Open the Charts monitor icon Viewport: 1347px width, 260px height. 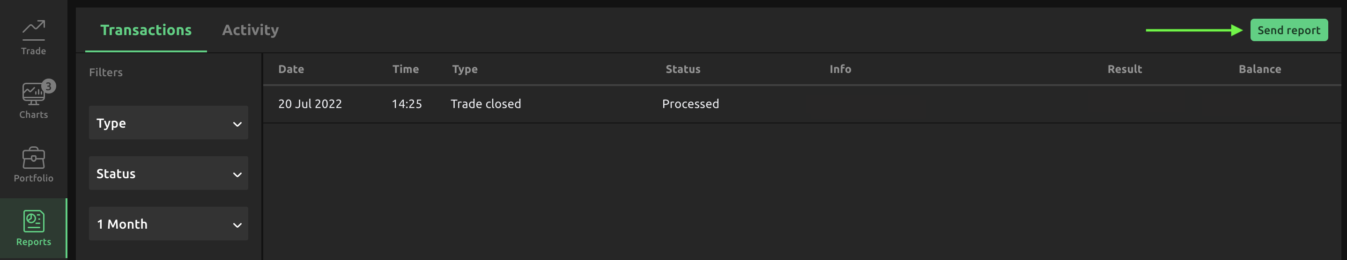coord(32,94)
